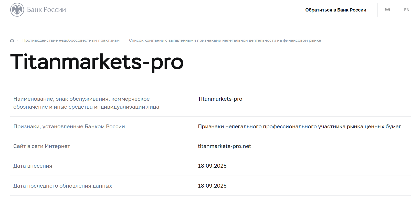Viewport: 411px width, 217px height.
Task: Open the illegal-activity companies list breadcrumb link
Action: (x=225, y=40)
